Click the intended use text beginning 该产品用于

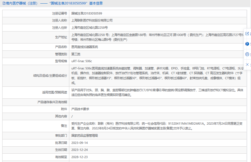157,93
